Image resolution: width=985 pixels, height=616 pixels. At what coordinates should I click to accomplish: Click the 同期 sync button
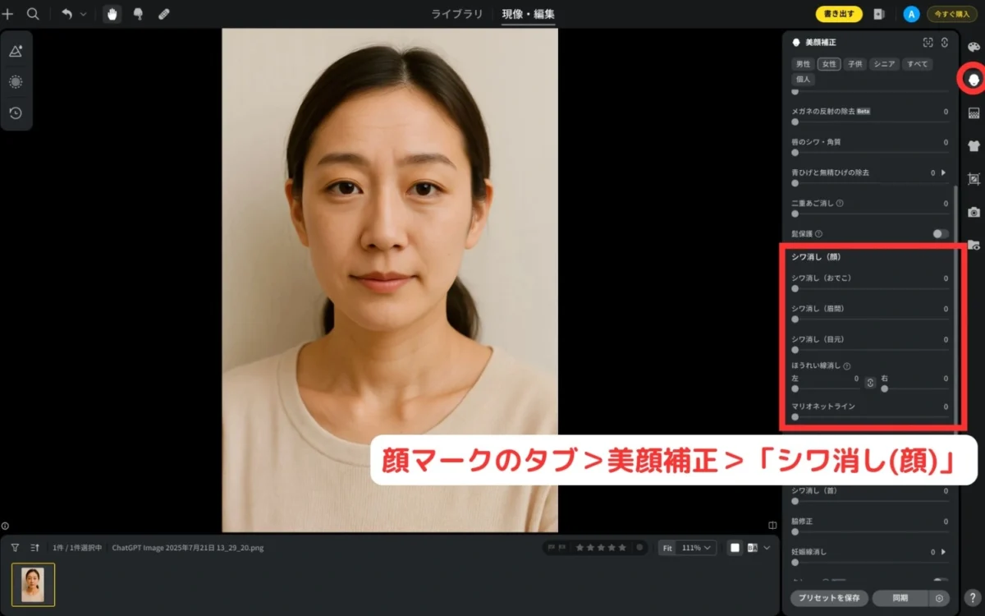pos(900,598)
